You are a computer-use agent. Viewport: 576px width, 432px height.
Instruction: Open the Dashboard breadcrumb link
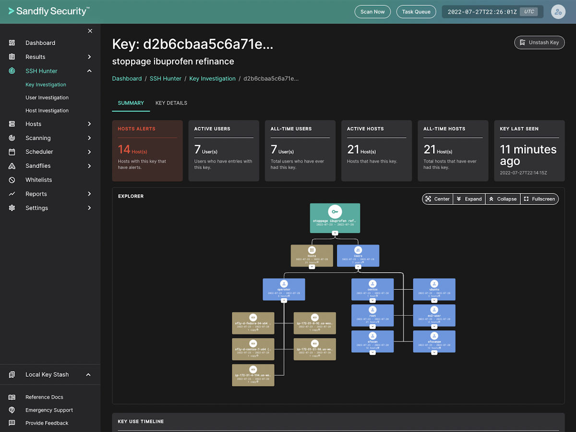pyautogui.click(x=127, y=78)
